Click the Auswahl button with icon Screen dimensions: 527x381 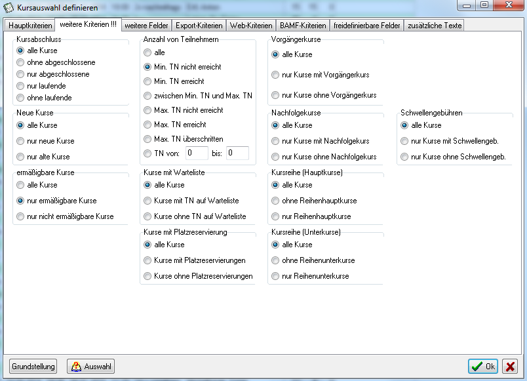[x=90, y=366]
